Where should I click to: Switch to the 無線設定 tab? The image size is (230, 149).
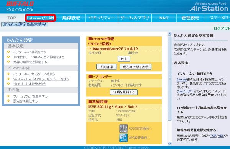[71, 18]
